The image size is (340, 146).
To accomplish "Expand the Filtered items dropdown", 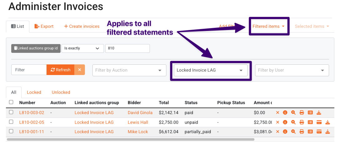I will (269, 26).
